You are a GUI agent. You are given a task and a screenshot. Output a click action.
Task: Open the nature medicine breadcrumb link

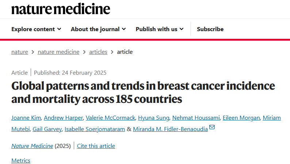58,52
